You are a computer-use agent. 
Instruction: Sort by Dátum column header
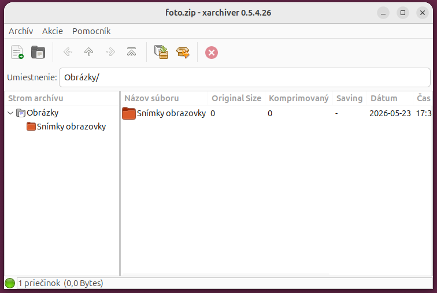[x=390, y=98]
